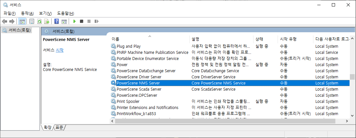Sort by the 시작 유형 column header
Image resolution: width=356 pixels, height=138 pixels.
point(295,39)
